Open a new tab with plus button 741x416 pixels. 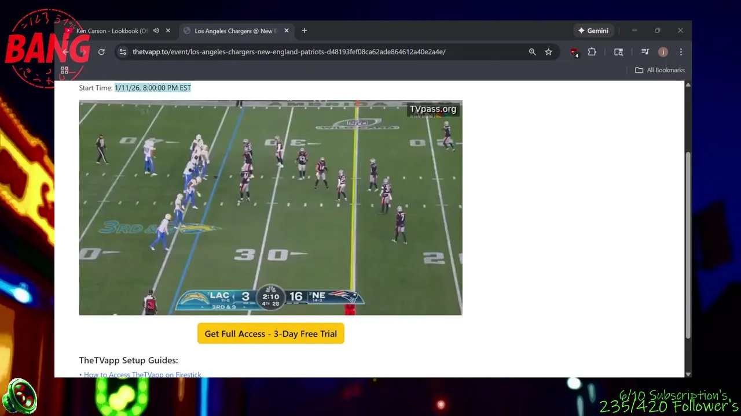pyautogui.click(x=305, y=31)
